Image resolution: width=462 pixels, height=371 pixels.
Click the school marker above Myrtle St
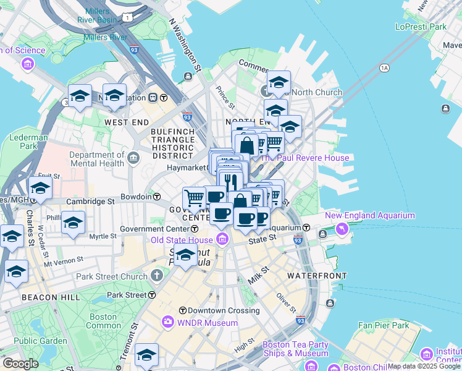pyautogui.click(x=73, y=224)
